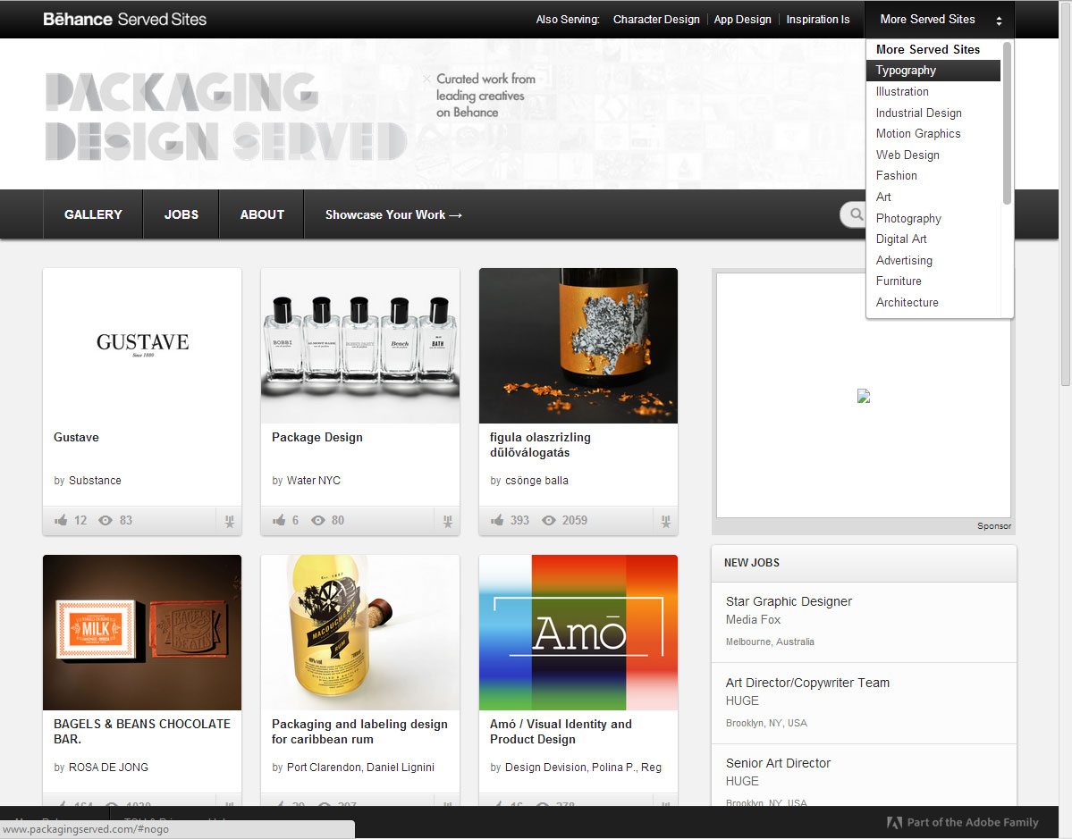Image resolution: width=1072 pixels, height=839 pixels.
Task: Click dropdown list scrollbar thumb
Action: 1007,123
